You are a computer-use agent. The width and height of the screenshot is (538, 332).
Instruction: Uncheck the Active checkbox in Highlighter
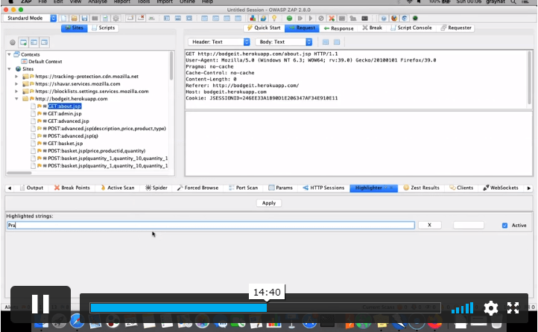504,225
